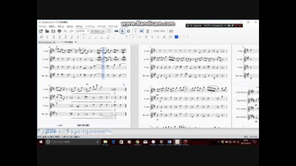Toggle MIDI input circle icon

pos(109,31)
